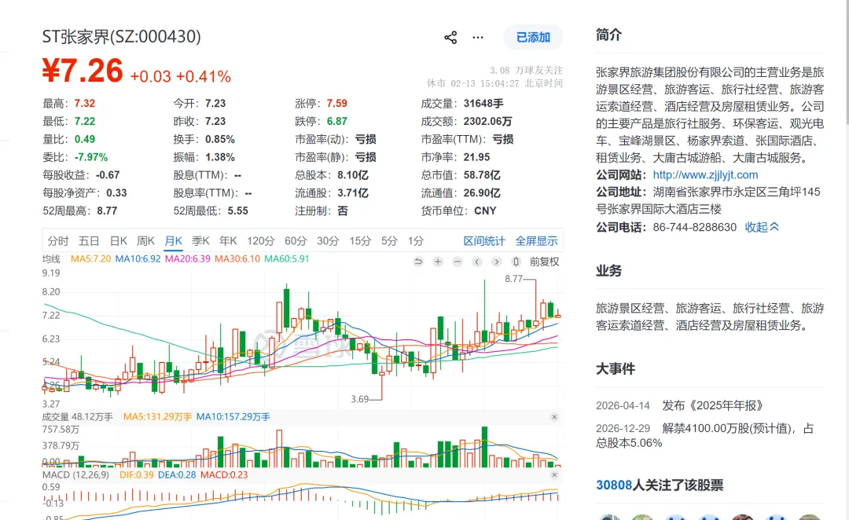Click the MA10:6.92 moving average label
The image size is (849, 520).
[138, 258]
